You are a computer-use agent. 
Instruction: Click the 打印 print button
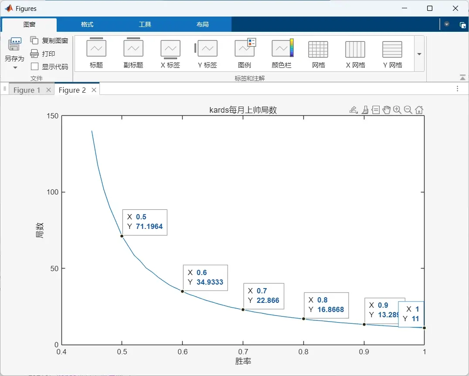(x=42, y=54)
